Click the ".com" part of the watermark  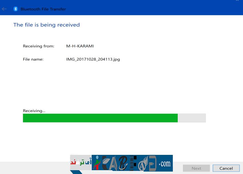[164, 163]
